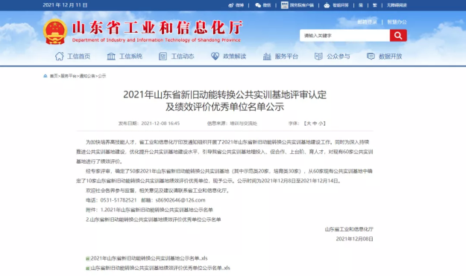Click the keyword search input field
Screen dimensions: 466x276
(344, 36)
